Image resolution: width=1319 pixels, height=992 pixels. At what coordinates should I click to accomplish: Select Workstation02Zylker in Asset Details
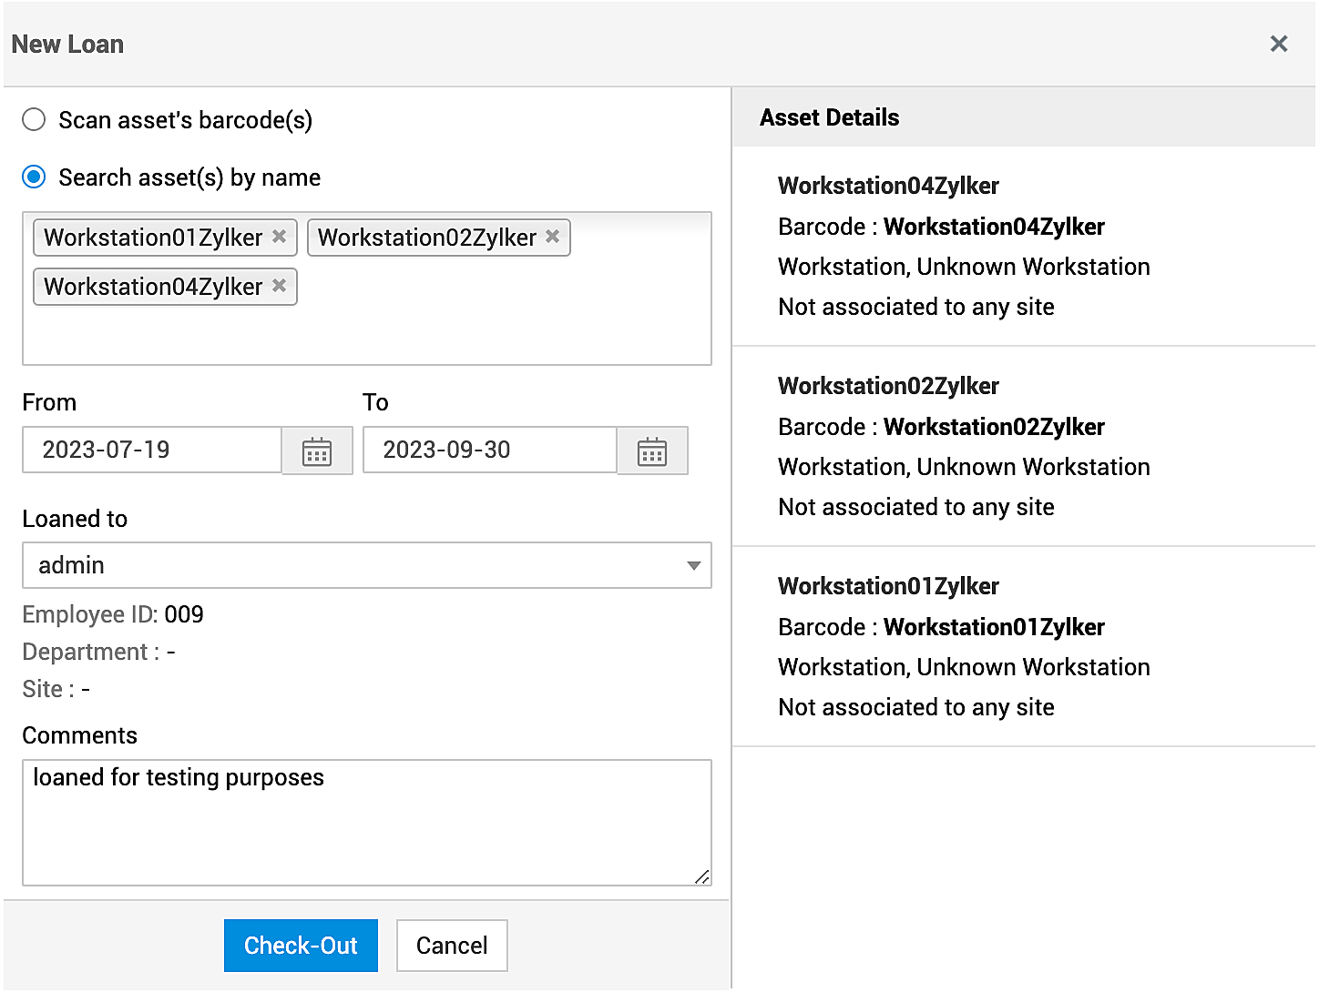tap(888, 386)
